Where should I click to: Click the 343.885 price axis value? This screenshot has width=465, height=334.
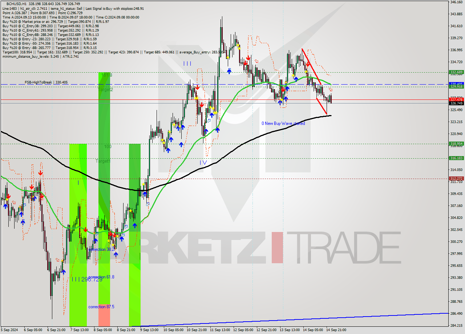(456, 14)
